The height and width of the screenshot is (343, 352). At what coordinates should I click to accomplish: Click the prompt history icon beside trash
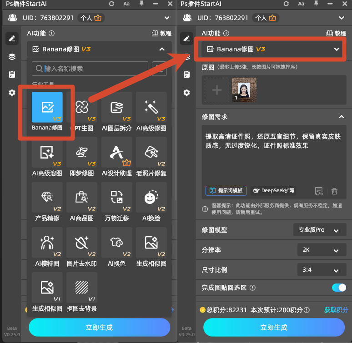pos(319,191)
